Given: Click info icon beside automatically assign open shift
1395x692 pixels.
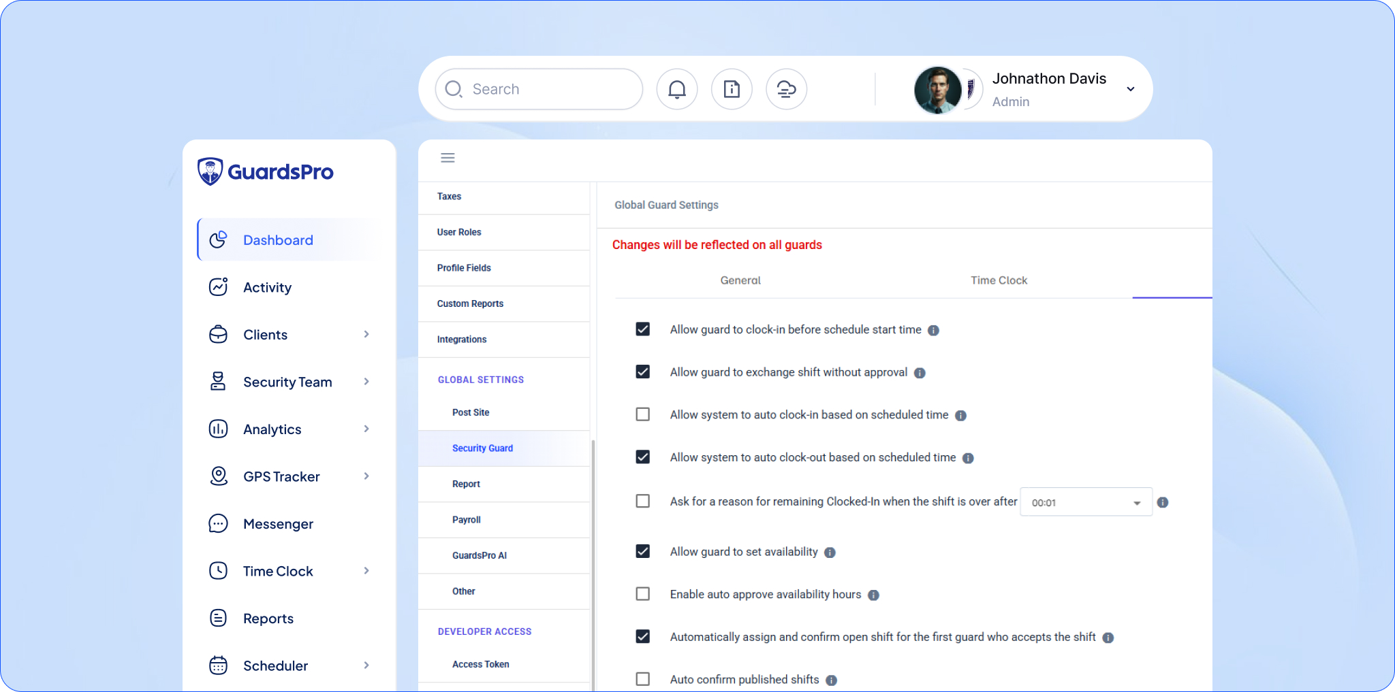Looking at the screenshot, I should (1108, 638).
